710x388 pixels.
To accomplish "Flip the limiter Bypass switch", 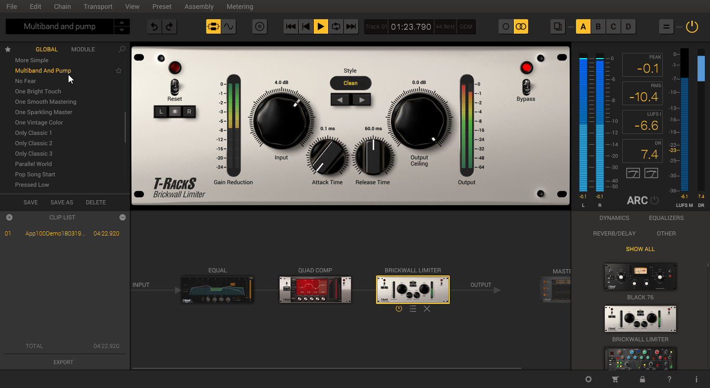I will pyautogui.click(x=526, y=86).
